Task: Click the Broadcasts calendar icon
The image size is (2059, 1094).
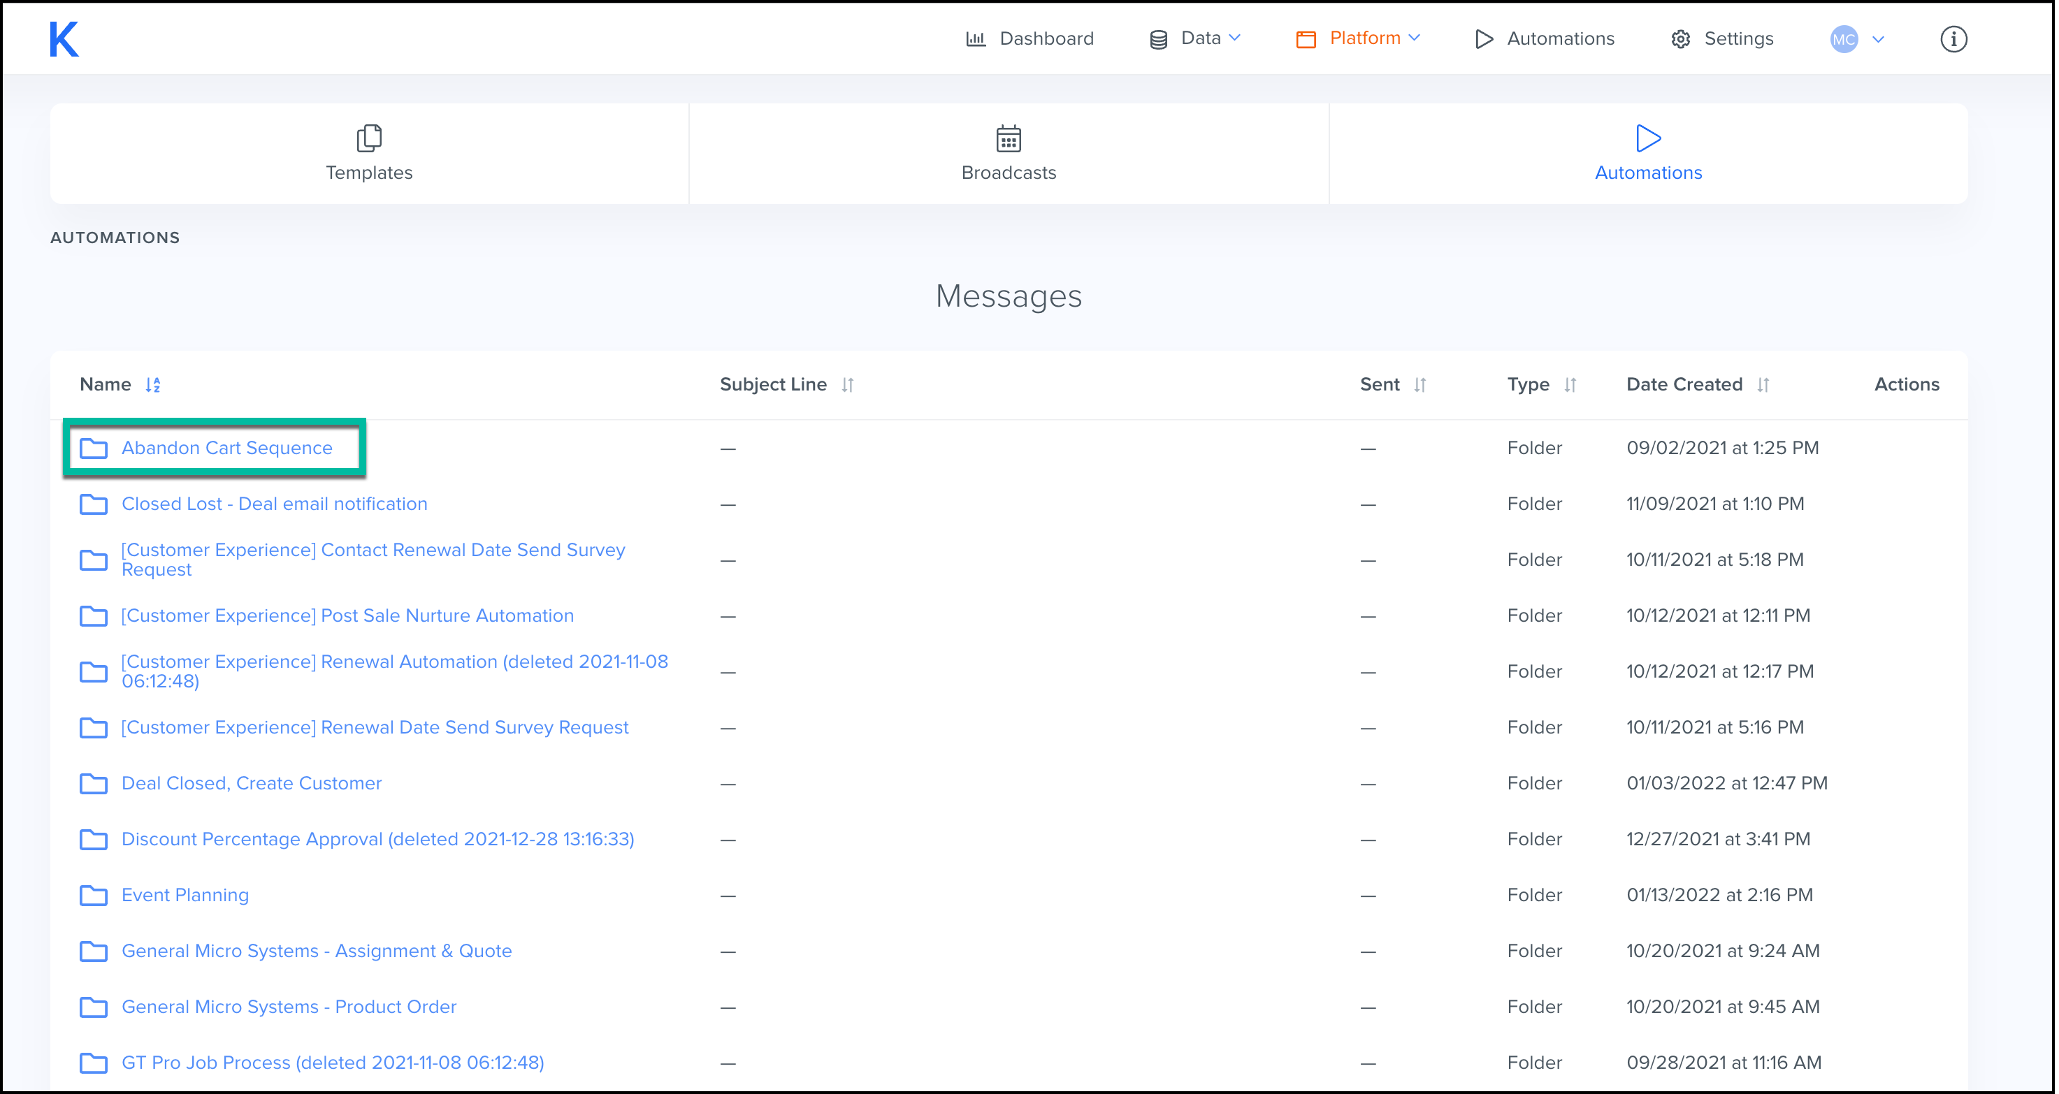Action: [x=1008, y=138]
